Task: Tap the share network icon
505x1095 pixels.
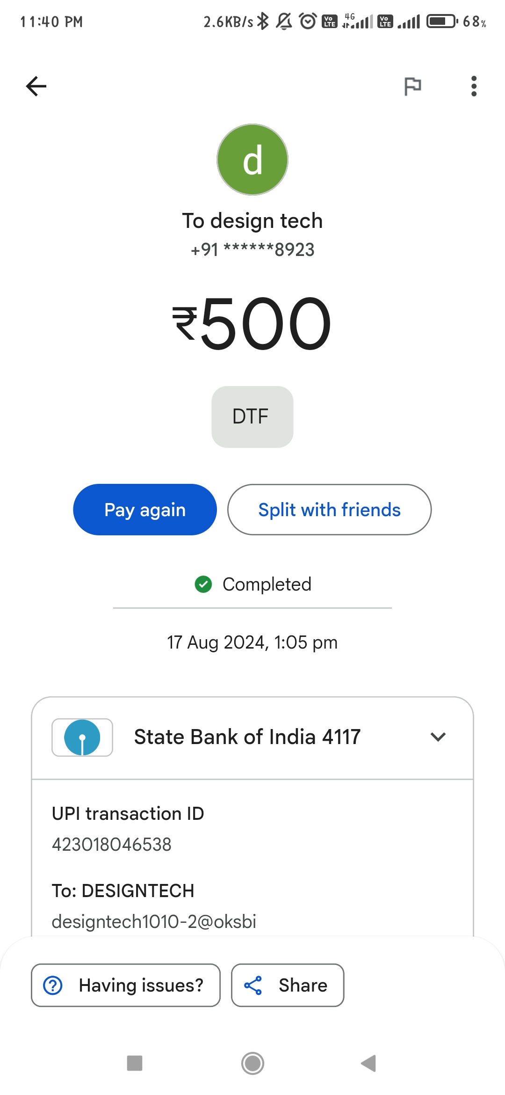Action: 253,985
